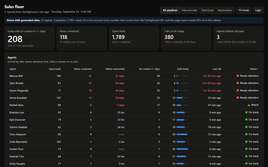The image size is (268, 167).
Task: Select the Paid social pipeline
Action: point(207,10)
